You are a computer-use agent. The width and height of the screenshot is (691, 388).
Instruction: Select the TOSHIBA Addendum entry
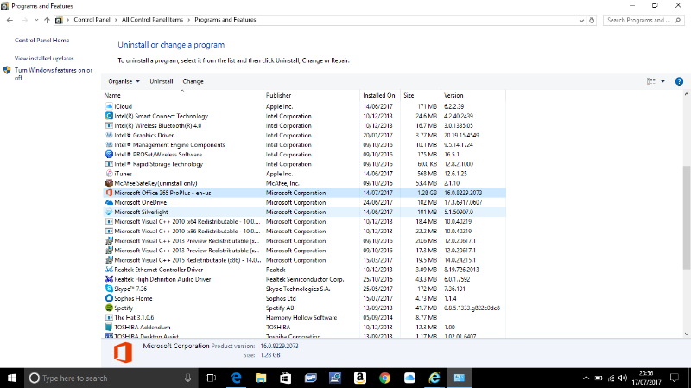[x=304, y=328]
